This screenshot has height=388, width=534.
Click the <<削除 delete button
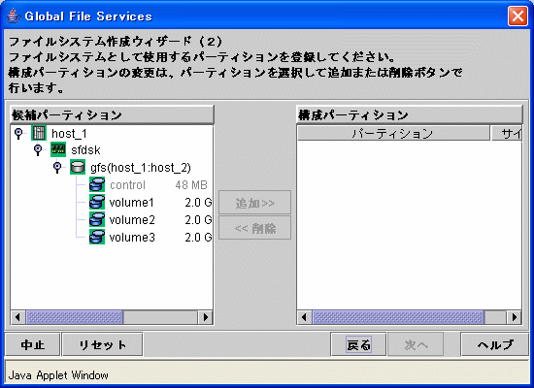click(x=254, y=228)
